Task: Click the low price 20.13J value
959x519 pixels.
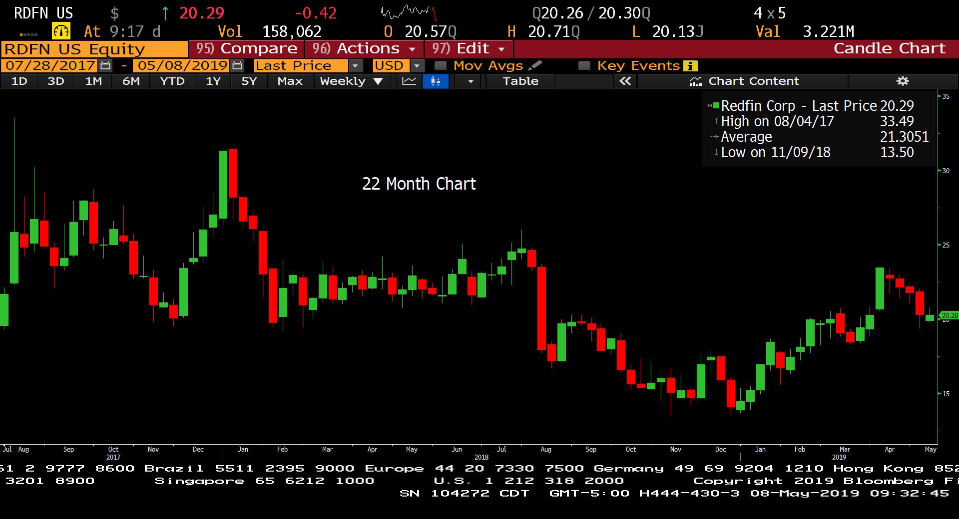Action: click(678, 32)
